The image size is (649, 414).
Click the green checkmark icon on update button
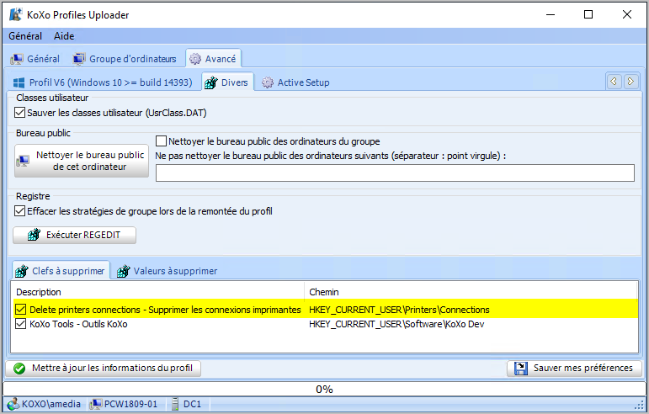point(19,368)
